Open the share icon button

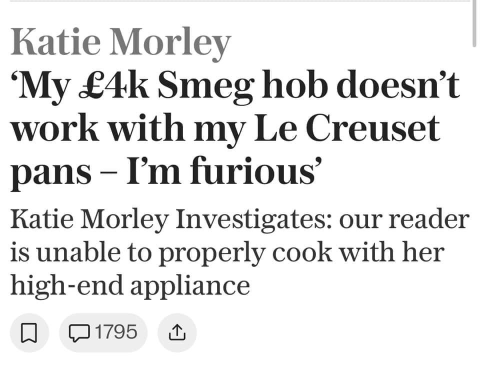(177, 332)
